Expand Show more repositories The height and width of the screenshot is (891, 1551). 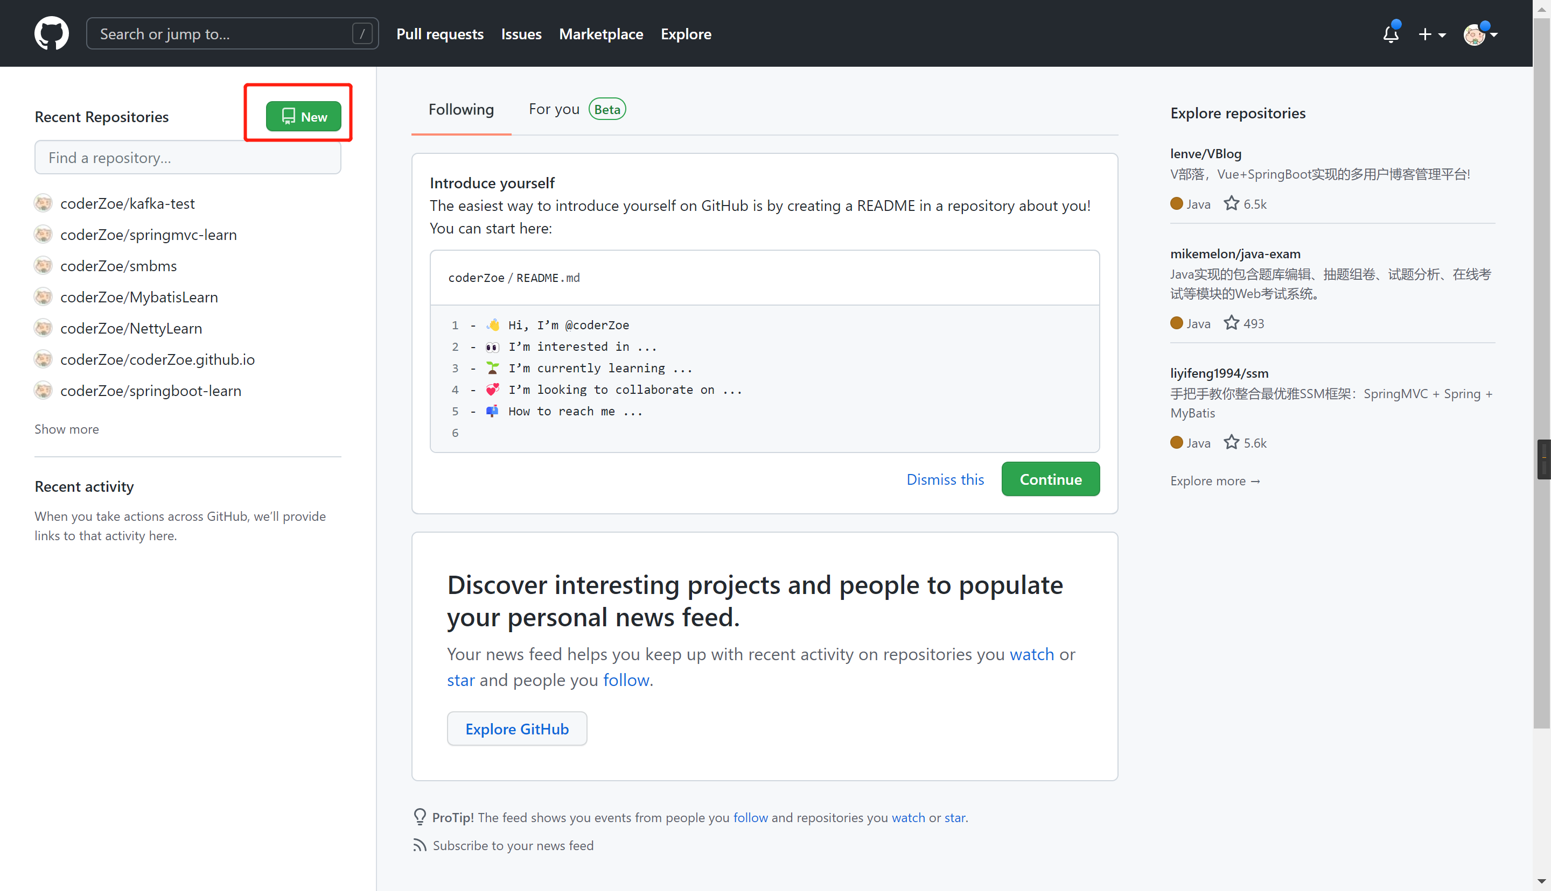[x=67, y=429]
